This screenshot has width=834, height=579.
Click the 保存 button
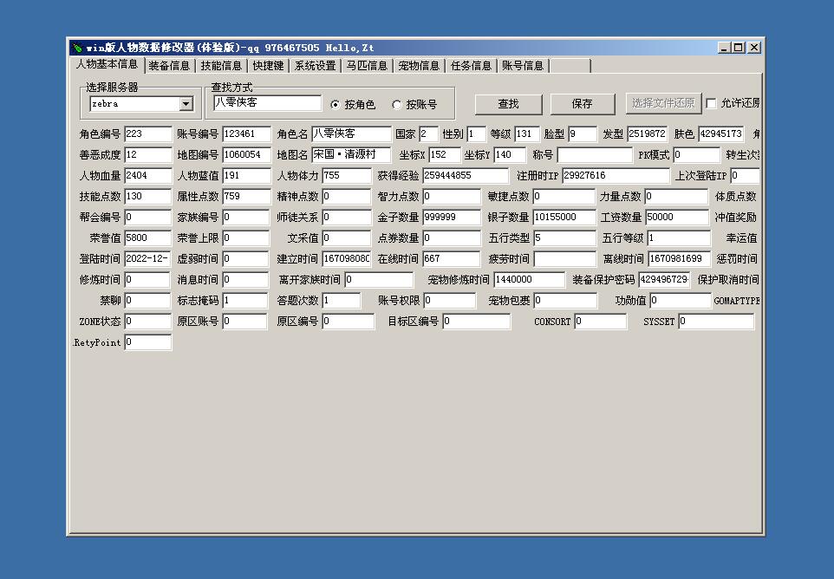[583, 103]
